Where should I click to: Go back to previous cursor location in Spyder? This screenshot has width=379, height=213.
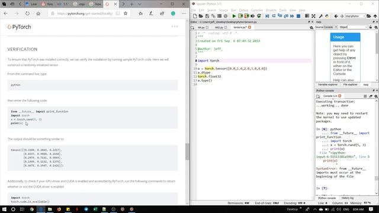point(336,16)
